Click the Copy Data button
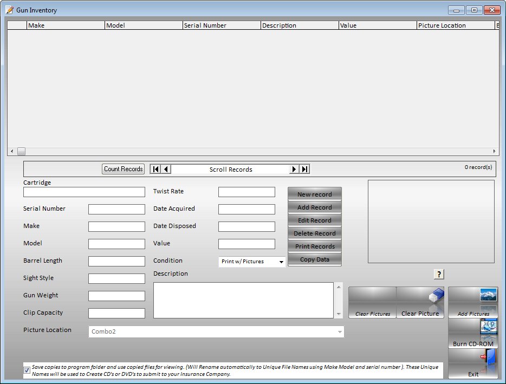 pos(314,258)
